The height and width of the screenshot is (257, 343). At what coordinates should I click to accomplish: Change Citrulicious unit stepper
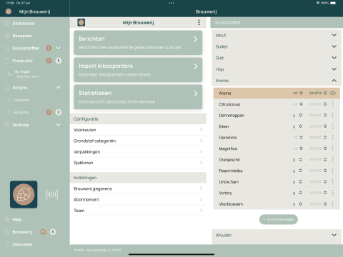pyautogui.click(x=301, y=104)
